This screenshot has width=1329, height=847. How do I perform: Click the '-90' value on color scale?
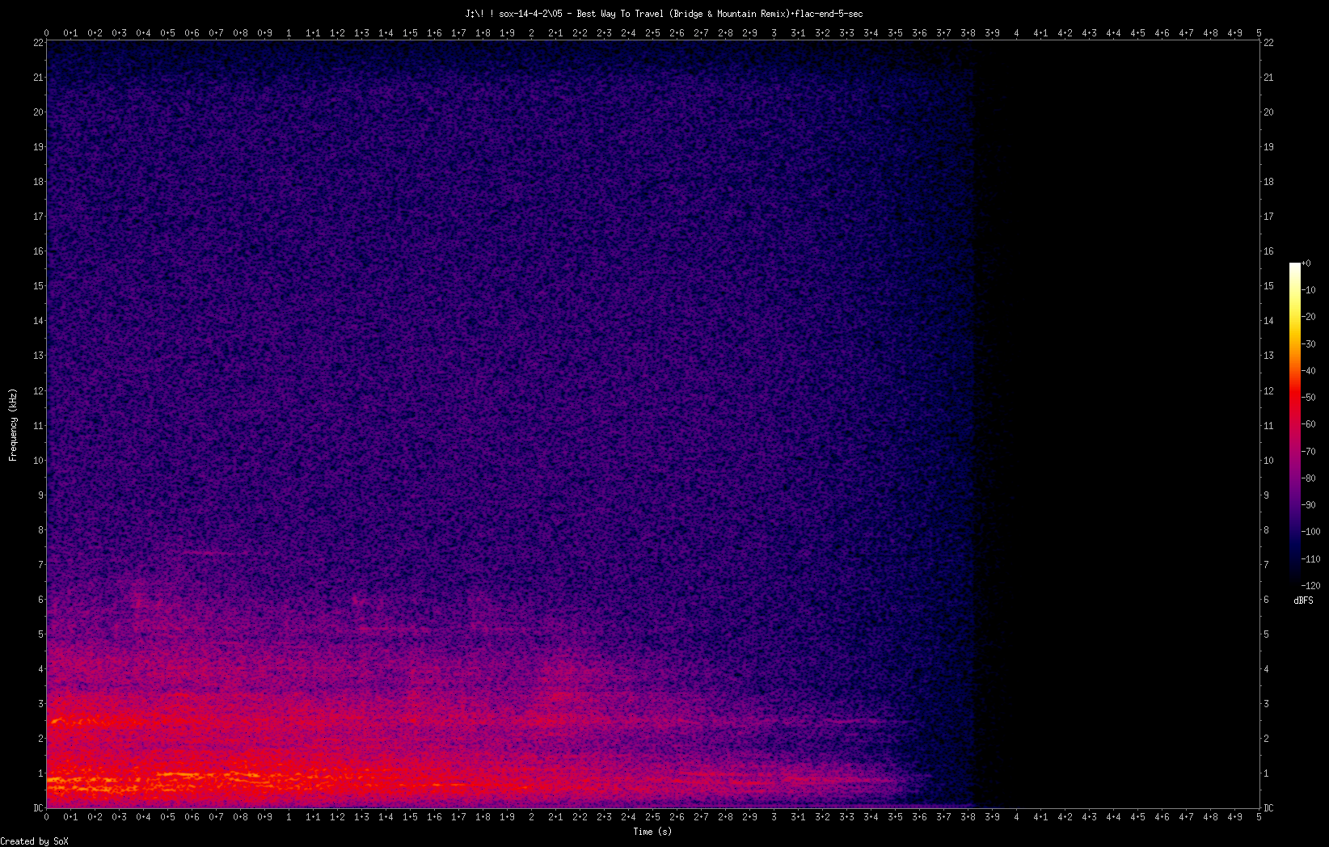click(1309, 505)
